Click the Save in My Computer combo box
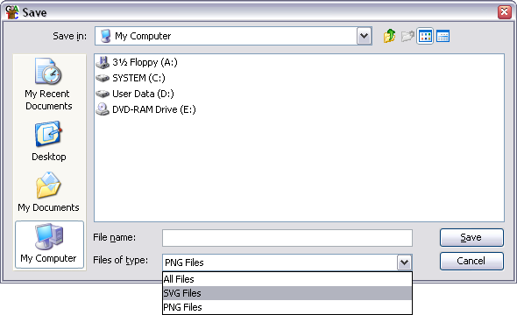Viewport: 517px width, 315px height. [233, 36]
